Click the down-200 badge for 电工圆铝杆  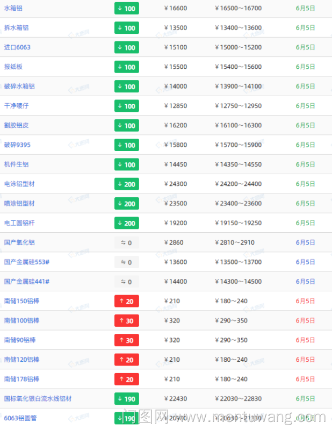point(127,223)
